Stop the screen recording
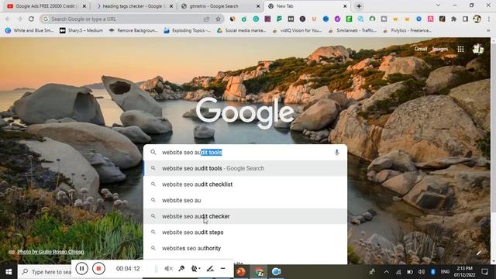The image size is (496, 279). pos(98,269)
